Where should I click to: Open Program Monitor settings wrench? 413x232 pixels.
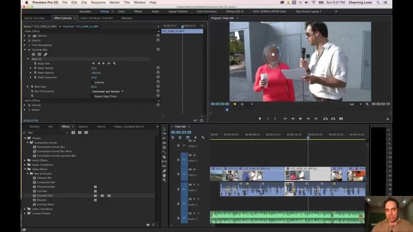tap(367, 104)
